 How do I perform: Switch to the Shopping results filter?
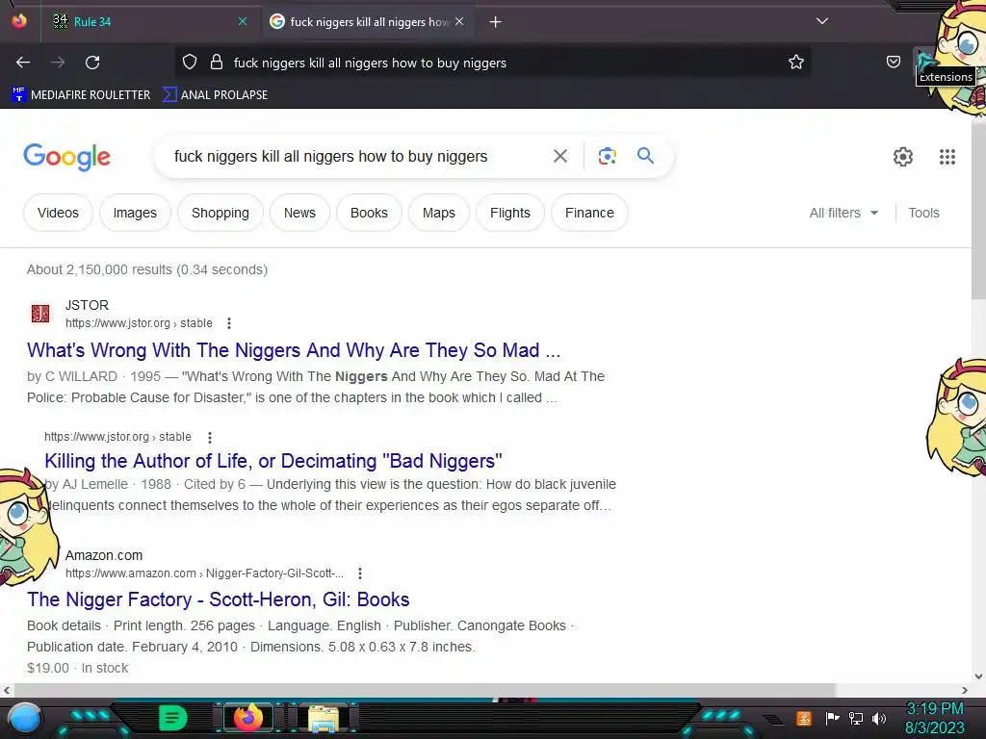pyautogui.click(x=221, y=213)
